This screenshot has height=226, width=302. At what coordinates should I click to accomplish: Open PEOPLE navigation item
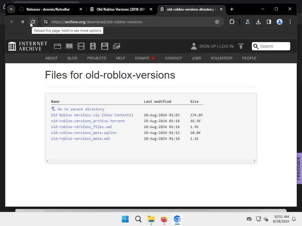(249, 58)
